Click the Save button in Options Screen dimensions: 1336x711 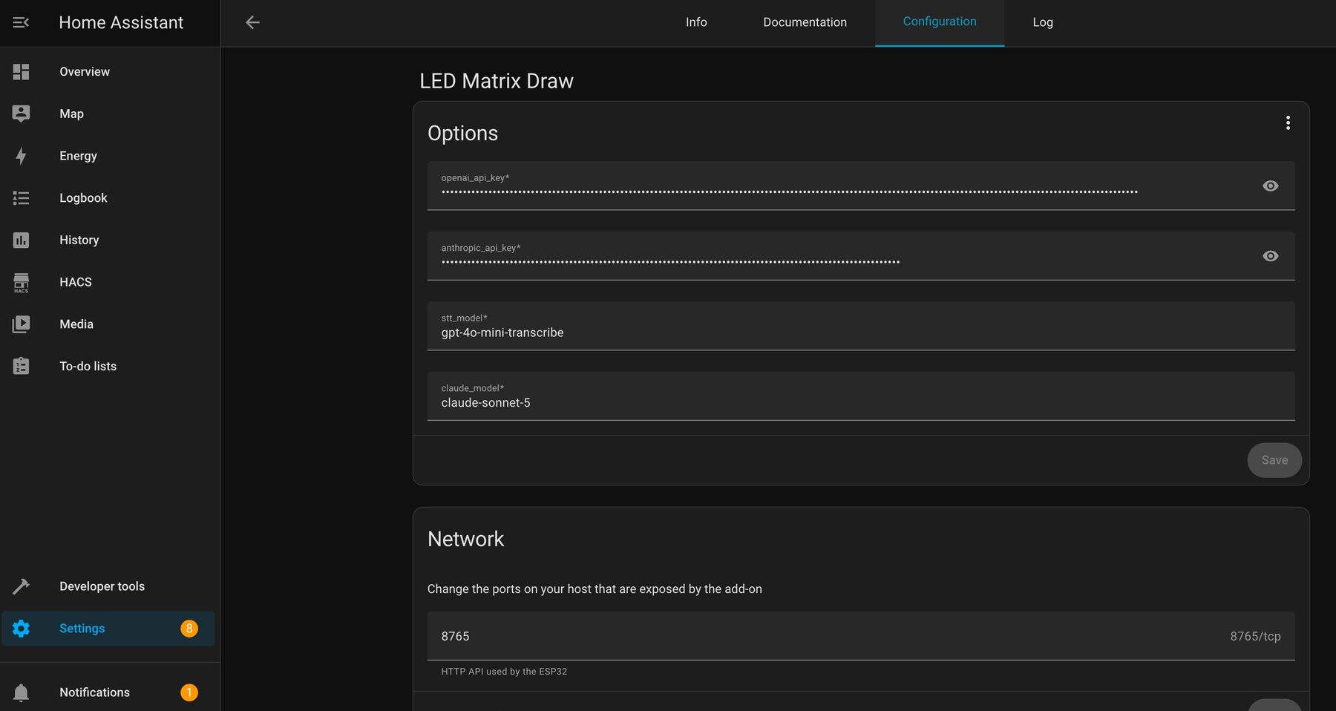(1274, 460)
